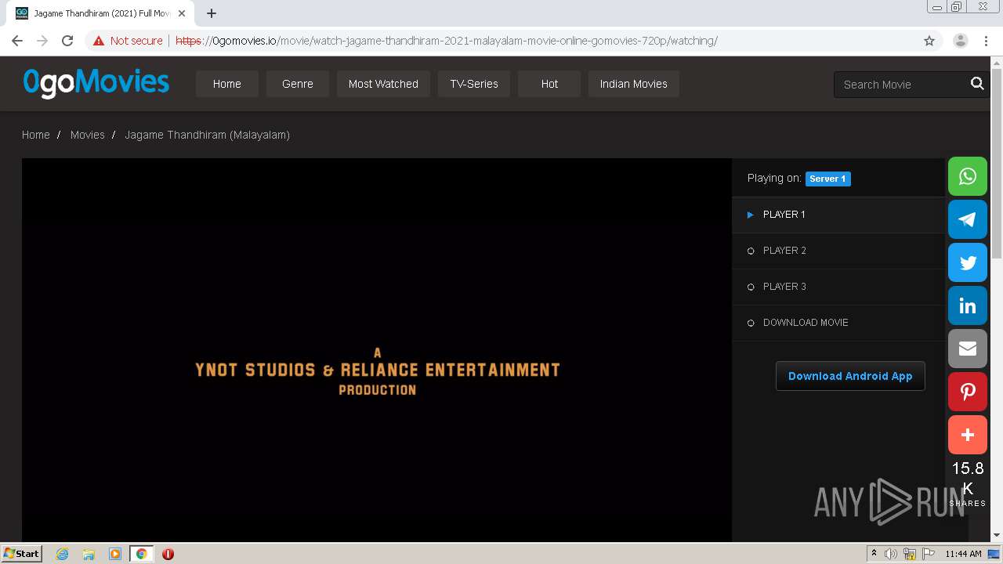Open the Hot menu item
The height and width of the screenshot is (564, 1003).
549,84
